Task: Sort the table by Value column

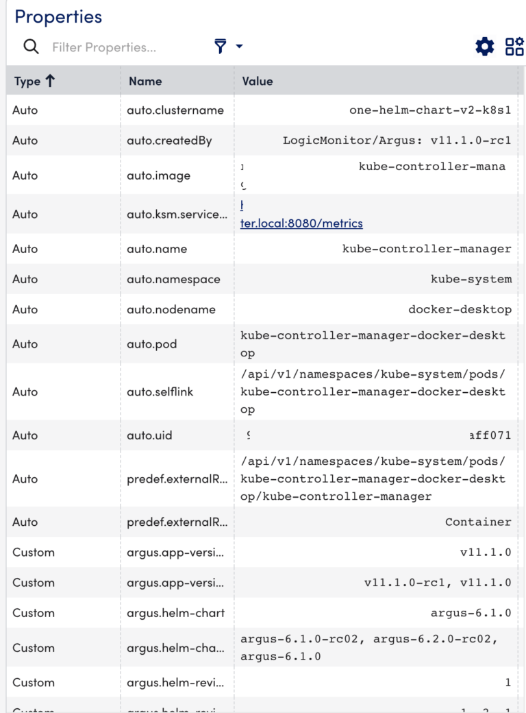Action: click(257, 80)
